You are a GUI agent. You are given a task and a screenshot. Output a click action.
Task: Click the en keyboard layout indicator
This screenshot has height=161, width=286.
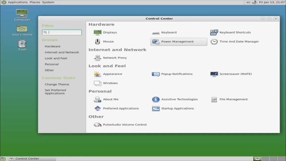[248, 2]
